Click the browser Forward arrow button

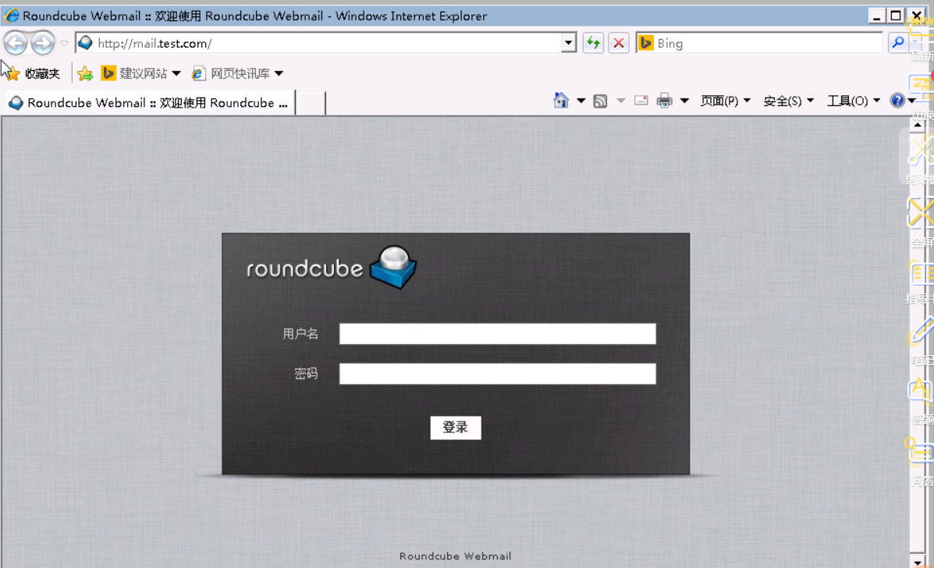point(42,43)
